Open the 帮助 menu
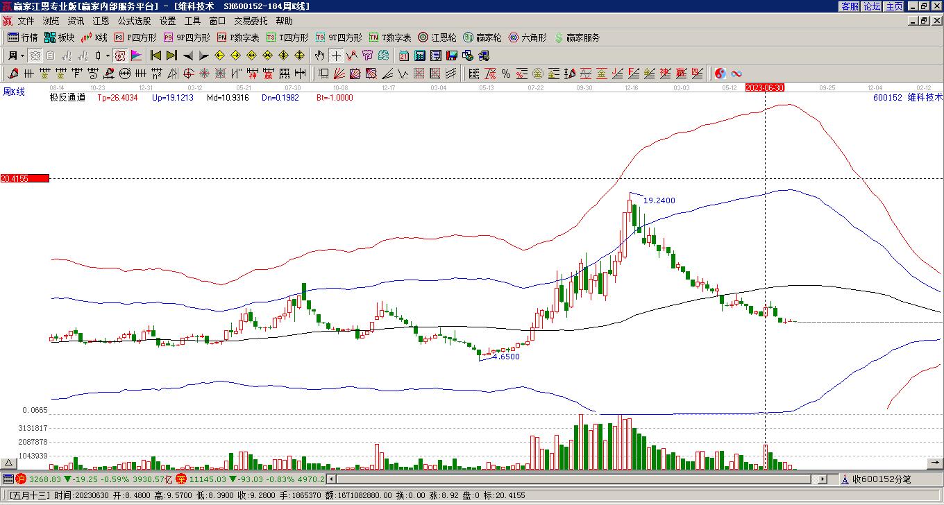This screenshot has height=505, width=944. [284, 21]
